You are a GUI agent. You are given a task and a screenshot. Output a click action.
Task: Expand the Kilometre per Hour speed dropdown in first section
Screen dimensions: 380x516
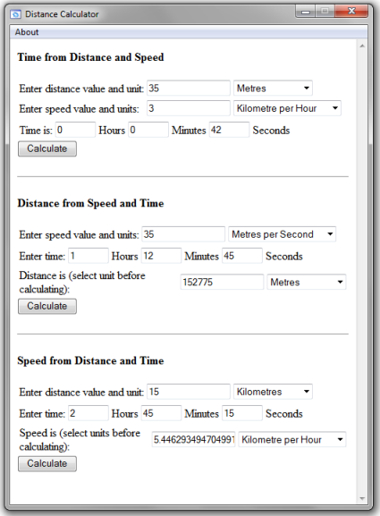tap(287, 108)
